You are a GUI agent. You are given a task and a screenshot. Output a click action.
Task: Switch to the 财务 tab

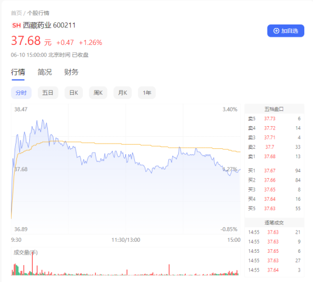[x=71, y=72]
